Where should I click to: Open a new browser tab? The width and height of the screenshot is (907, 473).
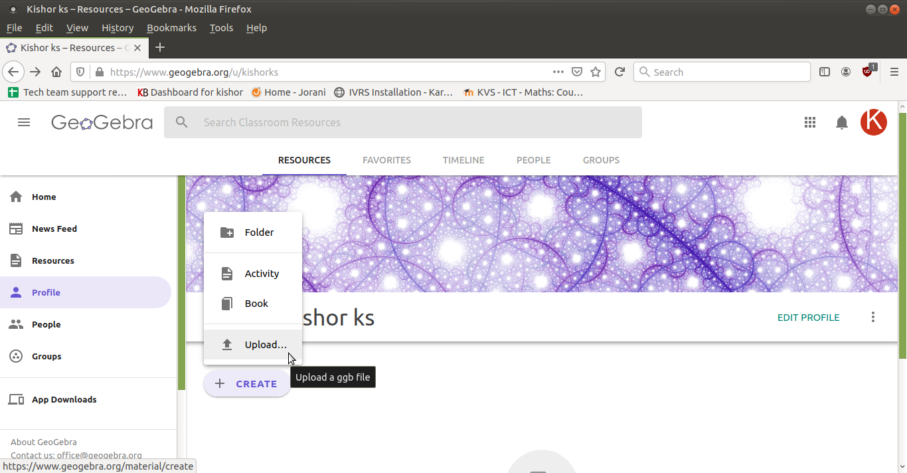pyautogui.click(x=160, y=47)
